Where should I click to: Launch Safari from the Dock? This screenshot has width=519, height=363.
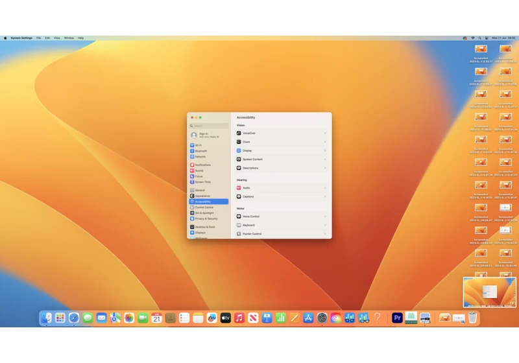74,318
